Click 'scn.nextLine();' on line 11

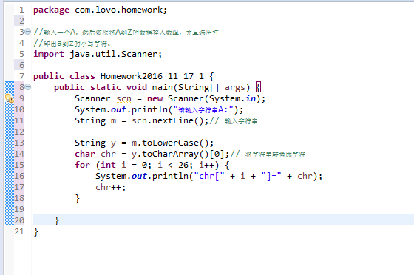pos(170,121)
